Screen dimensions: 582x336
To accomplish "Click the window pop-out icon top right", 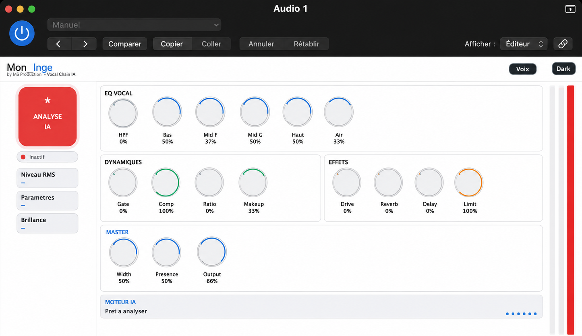I will (x=570, y=9).
